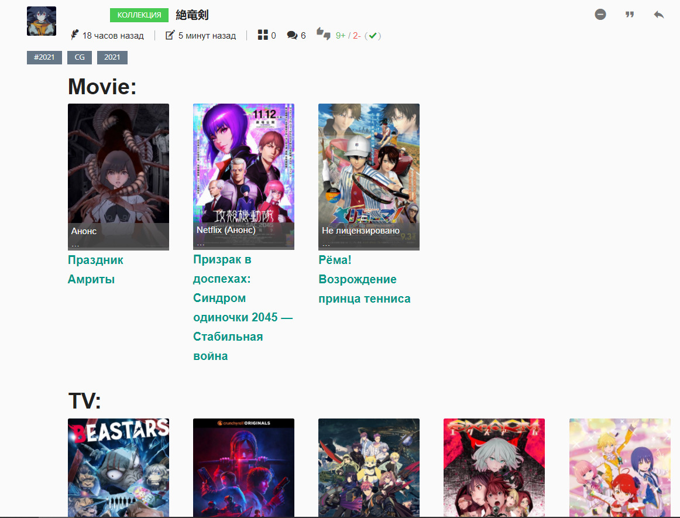Click the grid icon showing 0
680x518 pixels.
point(263,36)
